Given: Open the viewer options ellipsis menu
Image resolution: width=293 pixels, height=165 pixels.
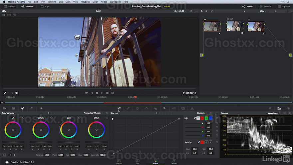Looking at the screenshot, I should coord(196,11).
